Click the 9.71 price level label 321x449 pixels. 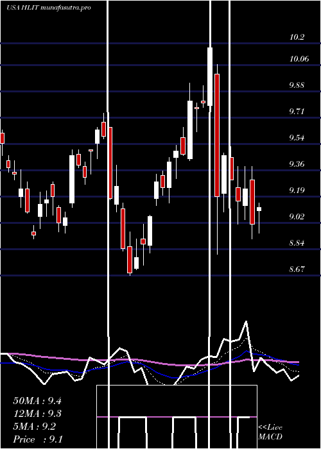click(298, 112)
